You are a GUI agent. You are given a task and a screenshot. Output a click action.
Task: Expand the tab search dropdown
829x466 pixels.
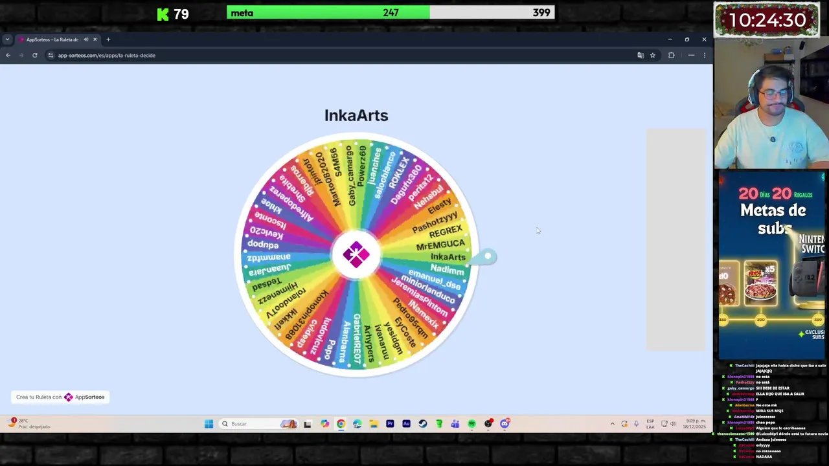[x=7, y=39]
